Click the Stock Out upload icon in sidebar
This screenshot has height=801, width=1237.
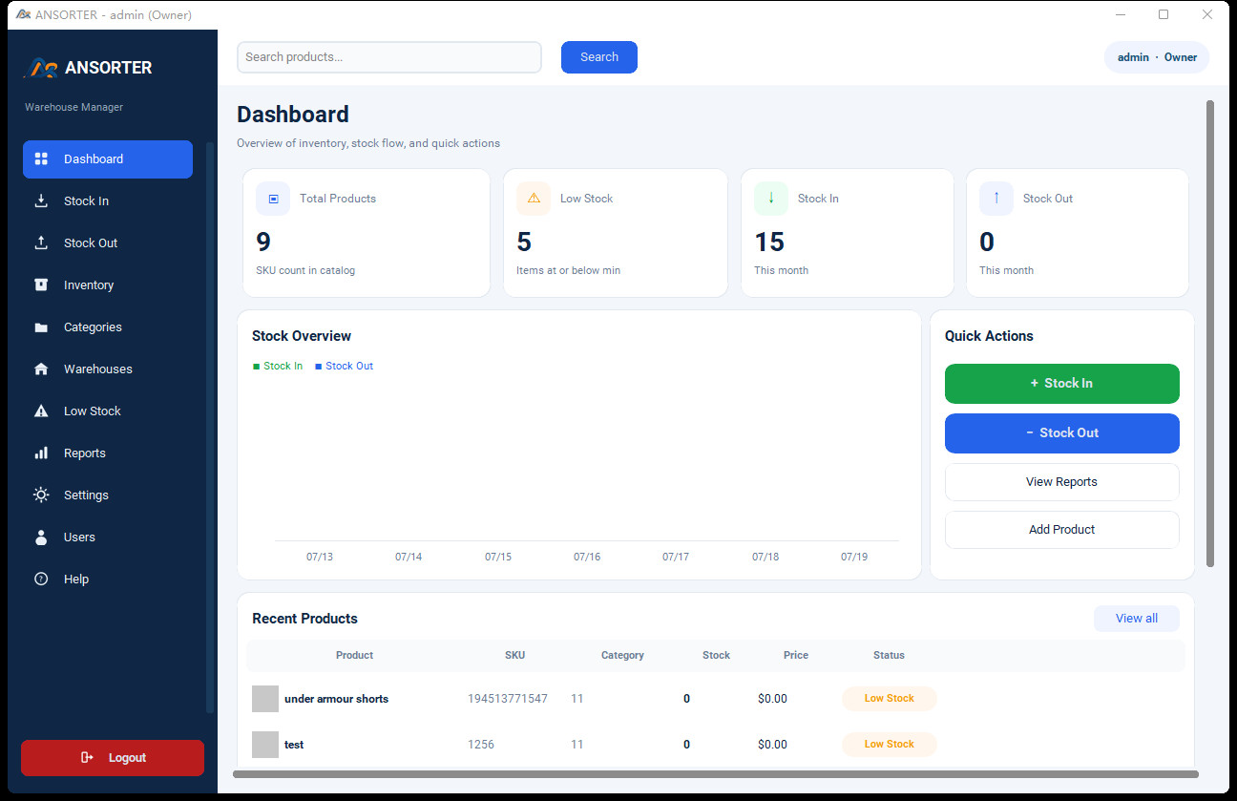(x=41, y=242)
